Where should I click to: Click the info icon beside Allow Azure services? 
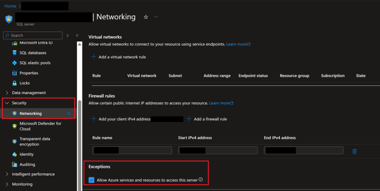coord(201,180)
